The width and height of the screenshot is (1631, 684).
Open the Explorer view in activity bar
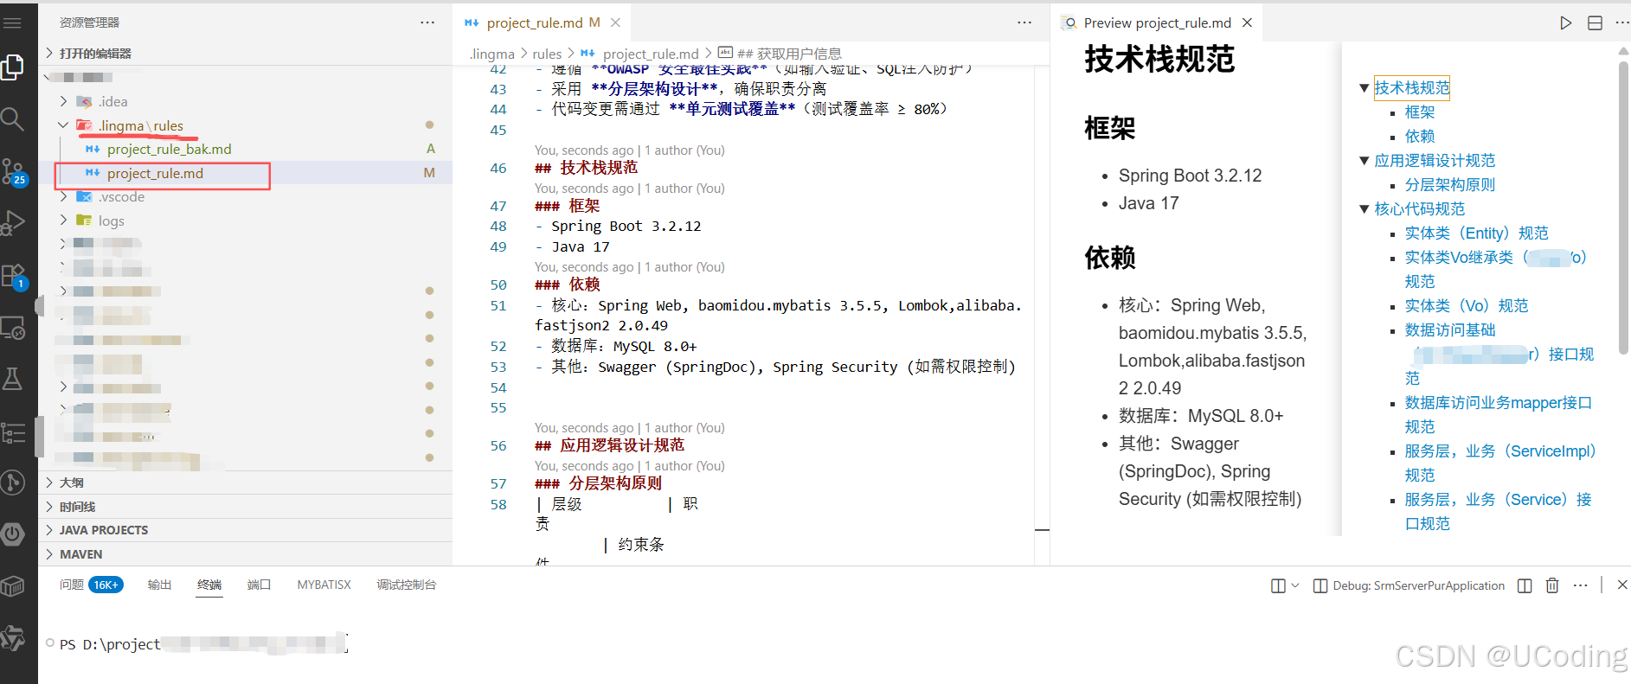12,67
